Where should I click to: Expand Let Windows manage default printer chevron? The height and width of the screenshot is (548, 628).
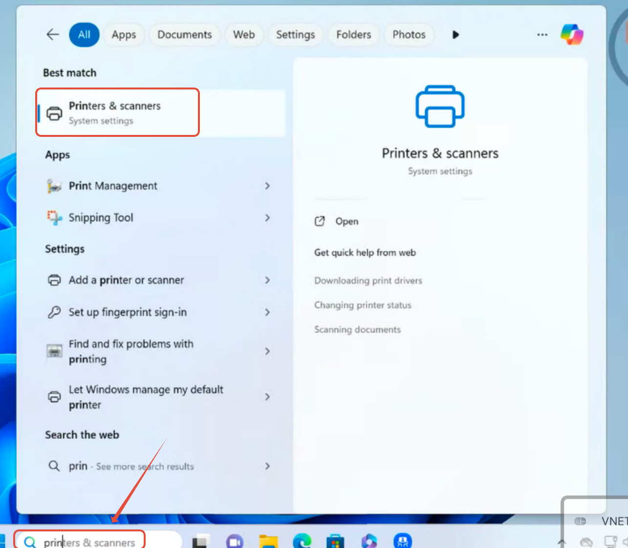(x=267, y=396)
